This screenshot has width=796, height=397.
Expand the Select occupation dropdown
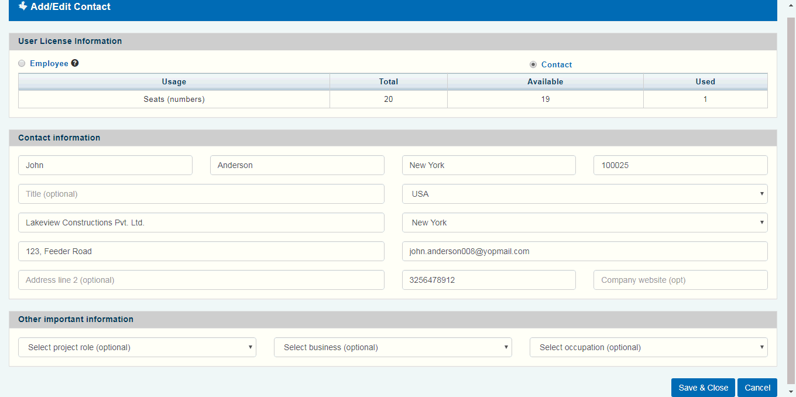coord(648,347)
